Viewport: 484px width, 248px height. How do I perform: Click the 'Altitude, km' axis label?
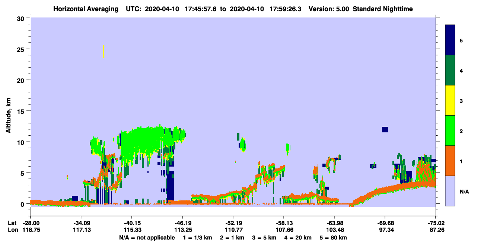click(x=8, y=116)
